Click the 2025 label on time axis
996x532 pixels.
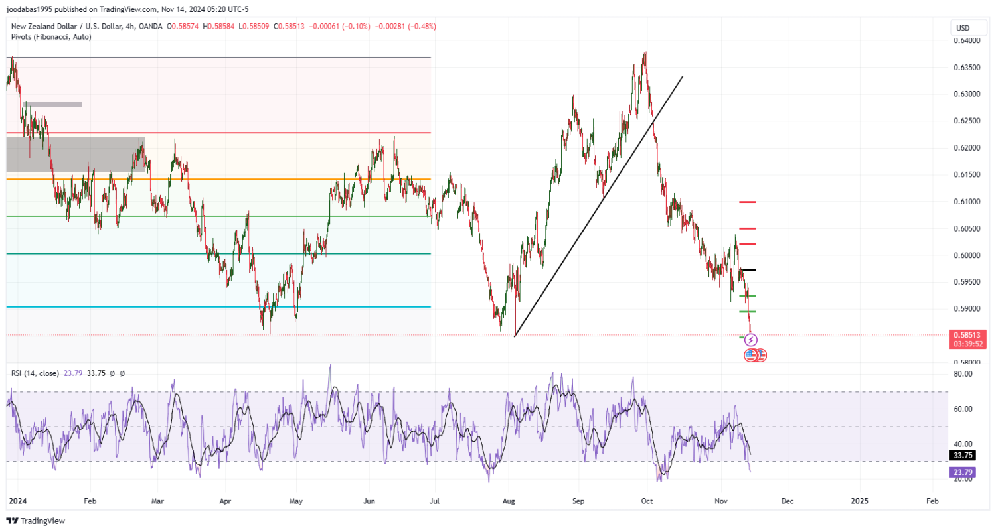pyautogui.click(x=859, y=502)
